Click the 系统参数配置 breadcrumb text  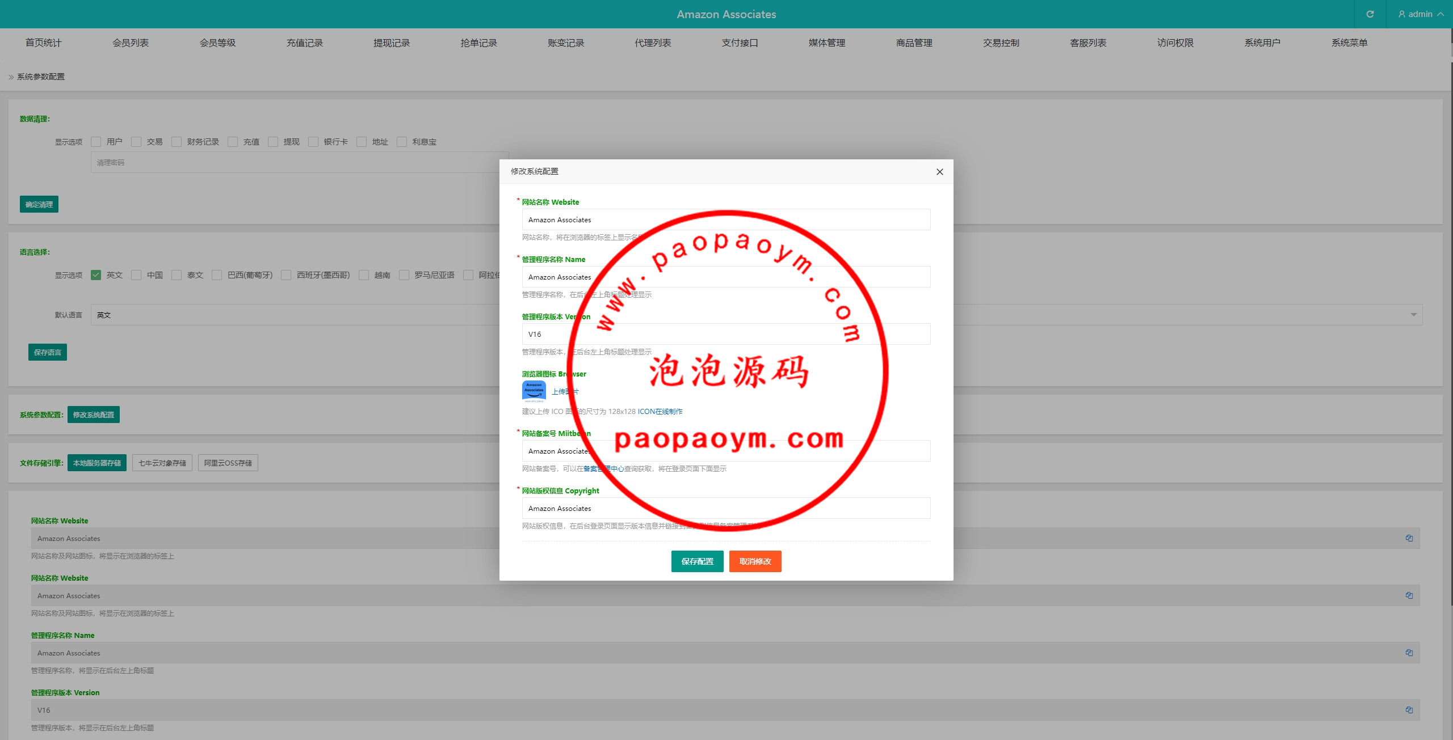point(41,77)
